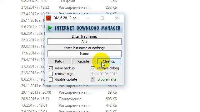Click the type cell in the 232 КБ row
The width and height of the screenshot is (200, 112).
pos(75,7)
